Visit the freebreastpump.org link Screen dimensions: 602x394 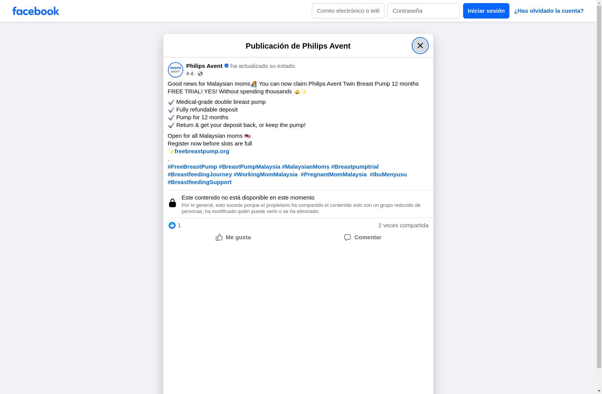coord(202,151)
